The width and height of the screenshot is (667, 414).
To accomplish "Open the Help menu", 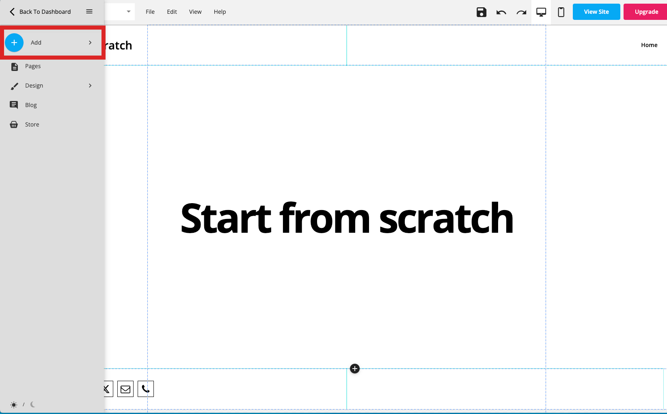I will click(x=220, y=12).
